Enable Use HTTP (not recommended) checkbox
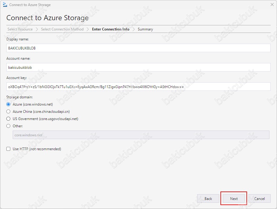This screenshot has width=277, height=209. point(8,149)
